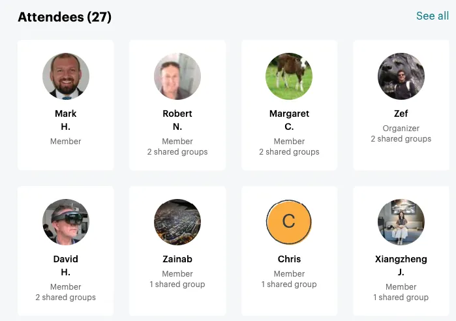Viewport: 456px width, 321px height.
Task: Click the Attendees (27) heading
Action: (x=65, y=17)
